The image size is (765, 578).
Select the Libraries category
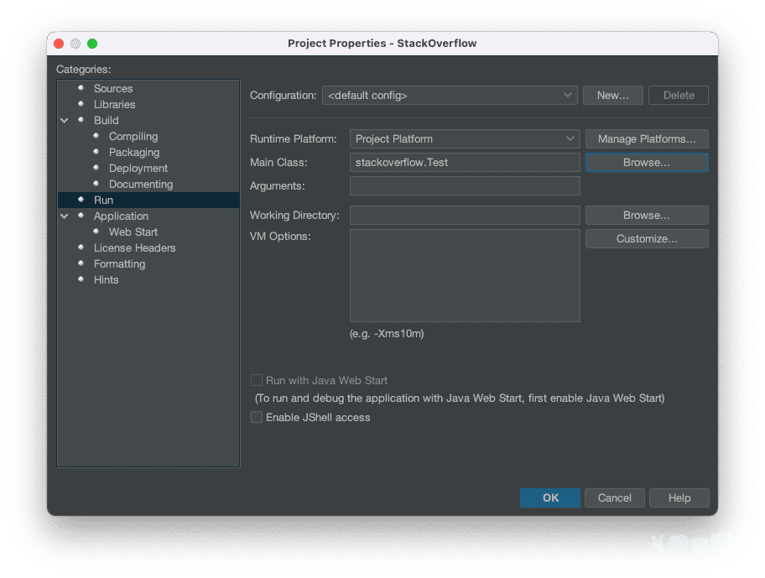(114, 104)
